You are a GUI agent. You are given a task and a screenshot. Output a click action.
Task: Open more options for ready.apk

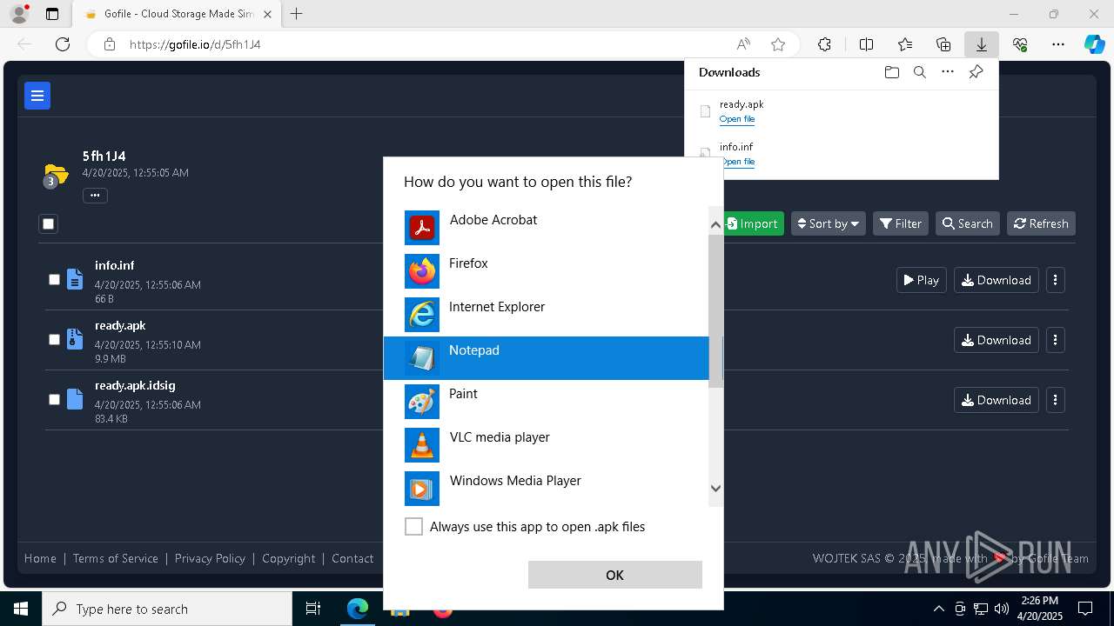tap(1056, 340)
